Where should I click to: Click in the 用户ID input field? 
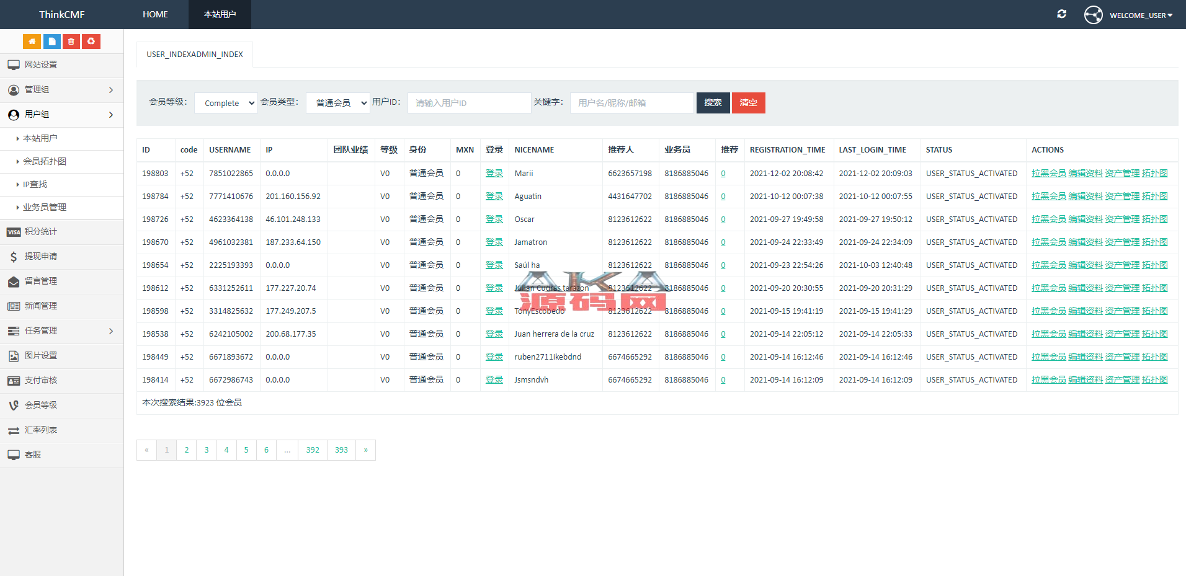coord(469,103)
